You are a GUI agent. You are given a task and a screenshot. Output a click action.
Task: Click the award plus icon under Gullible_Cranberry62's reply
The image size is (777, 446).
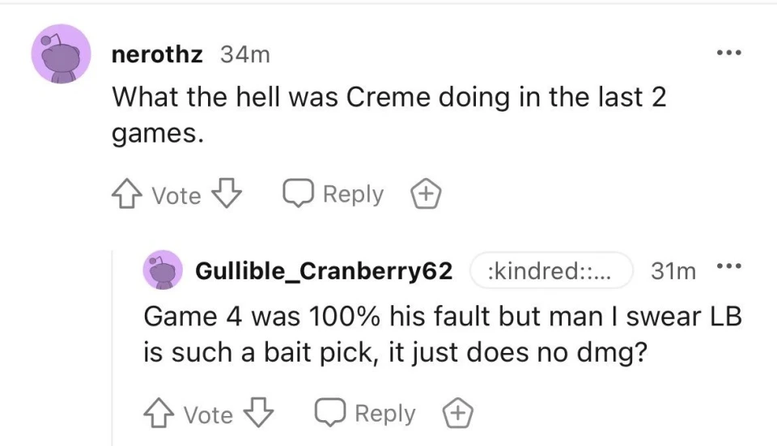point(456,414)
